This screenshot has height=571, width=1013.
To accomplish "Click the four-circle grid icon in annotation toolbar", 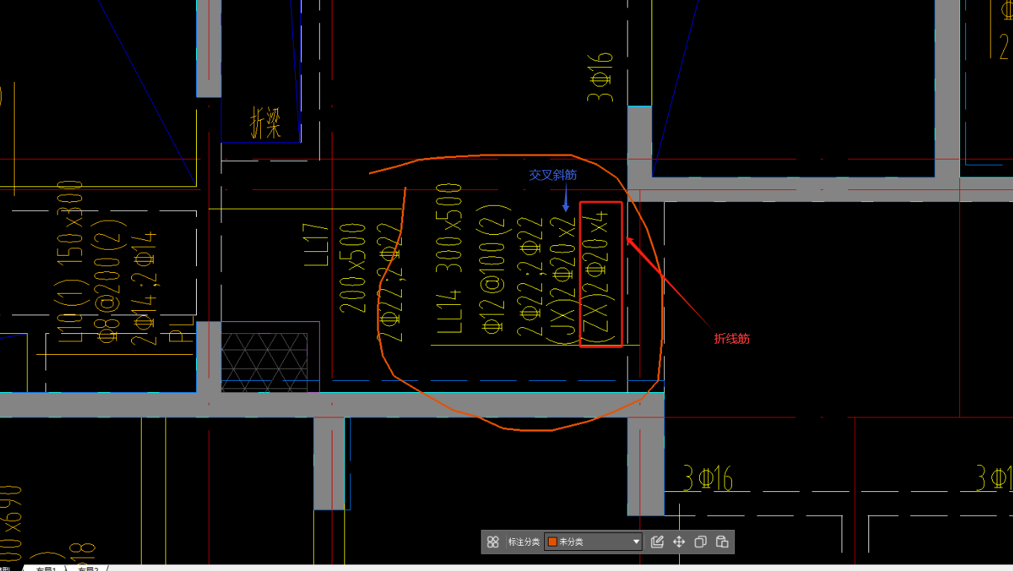I will coord(493,542).
